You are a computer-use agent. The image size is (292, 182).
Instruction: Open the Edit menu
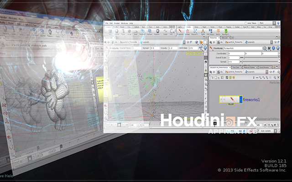[111, 23]
